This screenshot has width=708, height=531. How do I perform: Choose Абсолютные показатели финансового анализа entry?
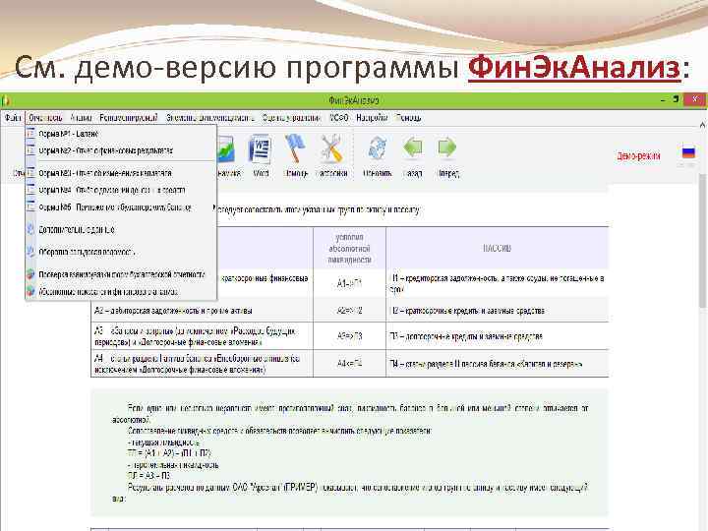(x=121, y=291)
